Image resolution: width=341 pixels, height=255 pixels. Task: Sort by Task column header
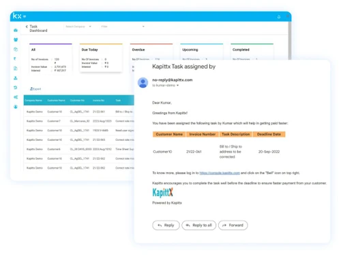118,100
